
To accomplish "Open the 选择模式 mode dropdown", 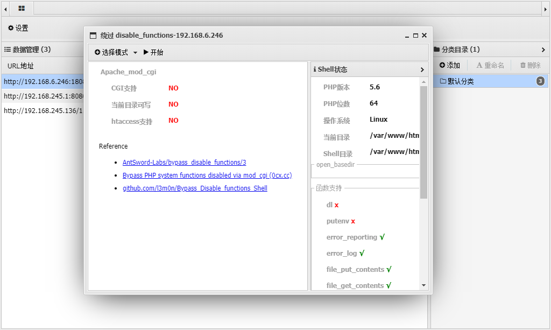I will pos(116,52).
